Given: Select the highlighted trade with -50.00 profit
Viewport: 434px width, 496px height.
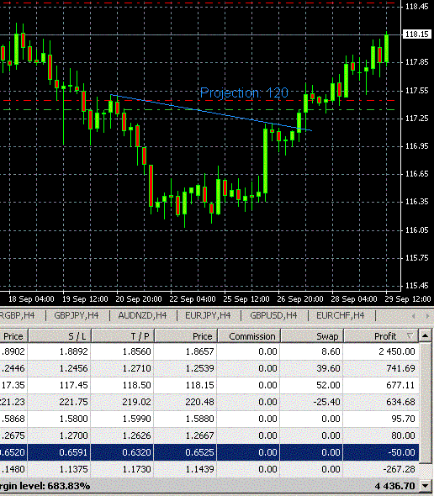Looking at the screenshot, I should [x=209, y=452].
